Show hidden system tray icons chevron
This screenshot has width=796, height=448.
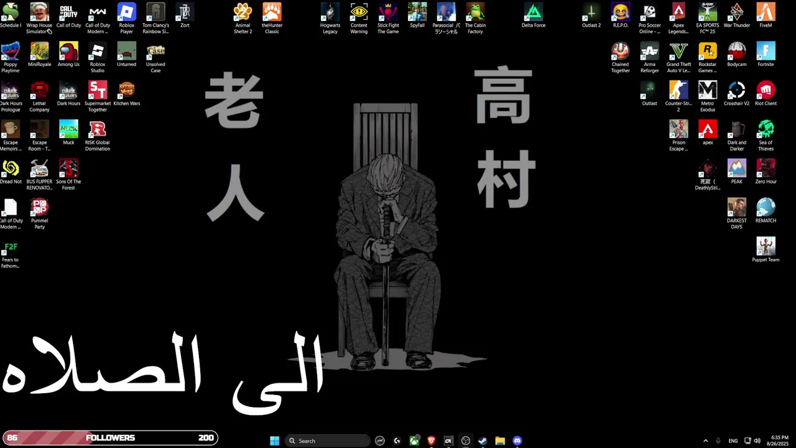pos(705,441)
